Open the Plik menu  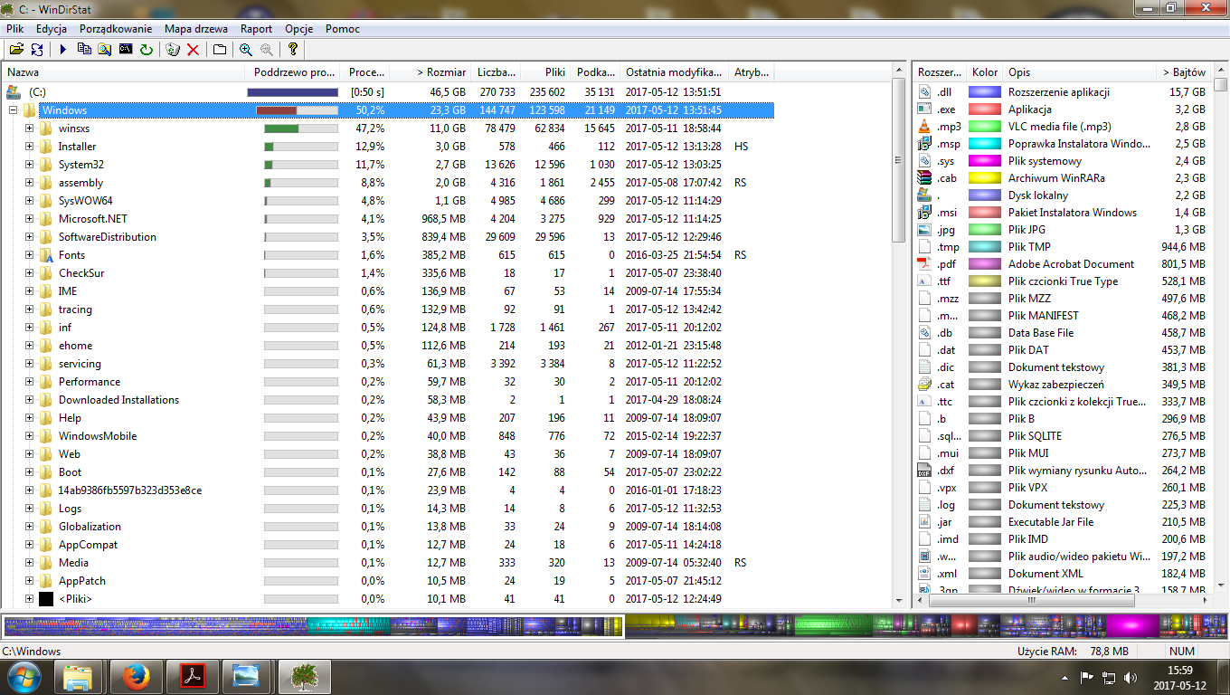click(14, 29)
